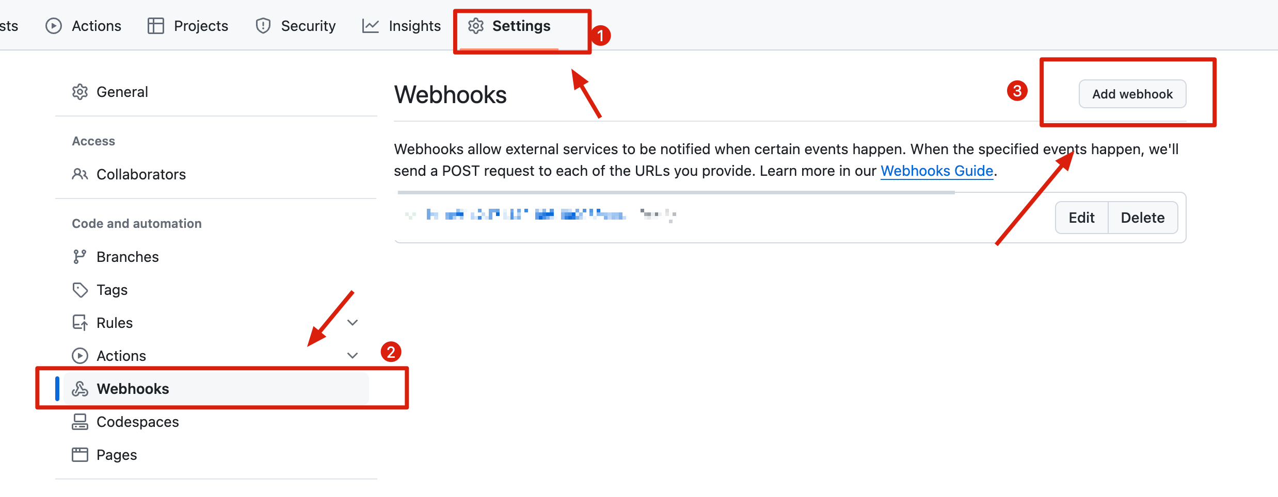This screenshot has width=1278, height=497.
Task: Click the Collaborators people icon
Action: [x=79, y=174]
